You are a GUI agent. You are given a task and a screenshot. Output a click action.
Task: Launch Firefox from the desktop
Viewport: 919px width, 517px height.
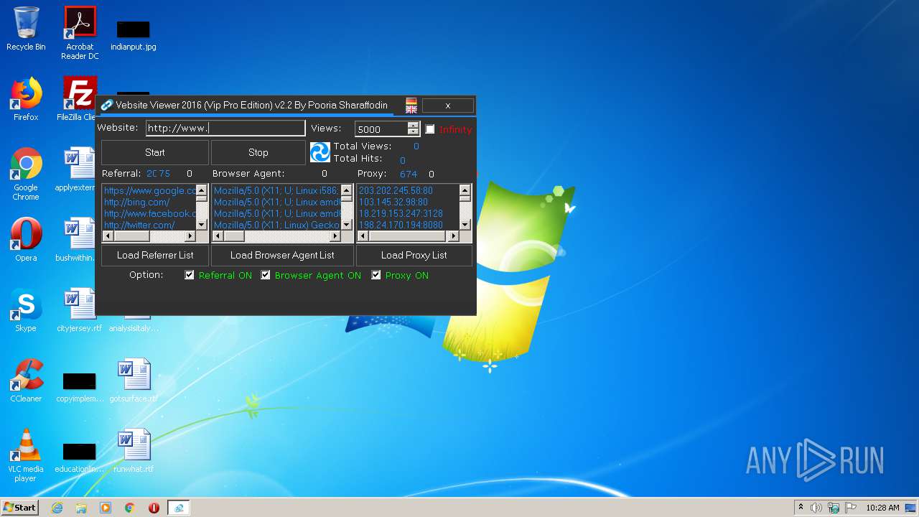(26, 98)
